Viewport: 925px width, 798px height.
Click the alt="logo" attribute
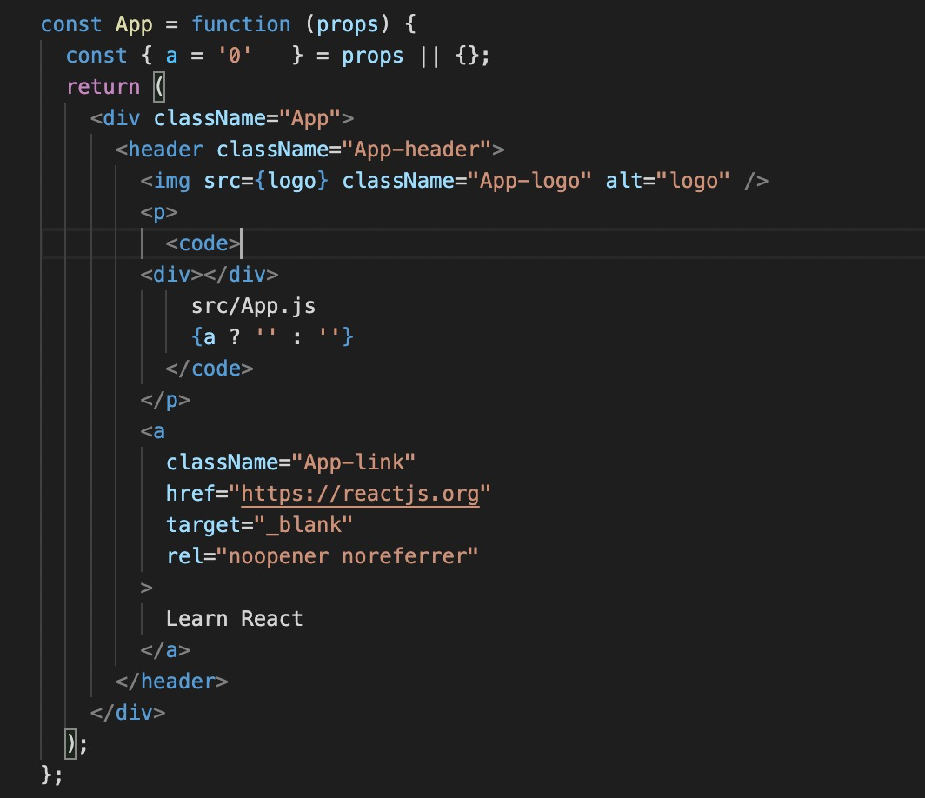coord(667,181)
